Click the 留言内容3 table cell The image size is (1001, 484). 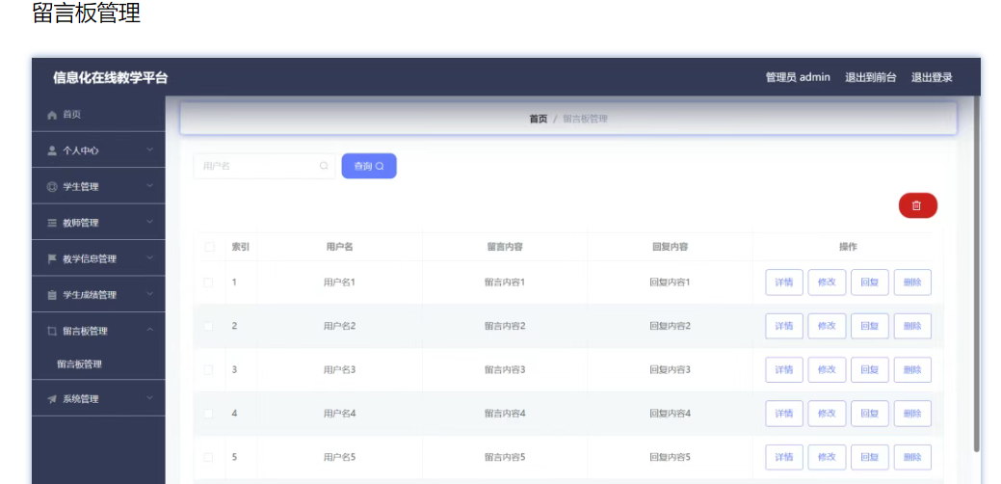(x=504, y=369)
